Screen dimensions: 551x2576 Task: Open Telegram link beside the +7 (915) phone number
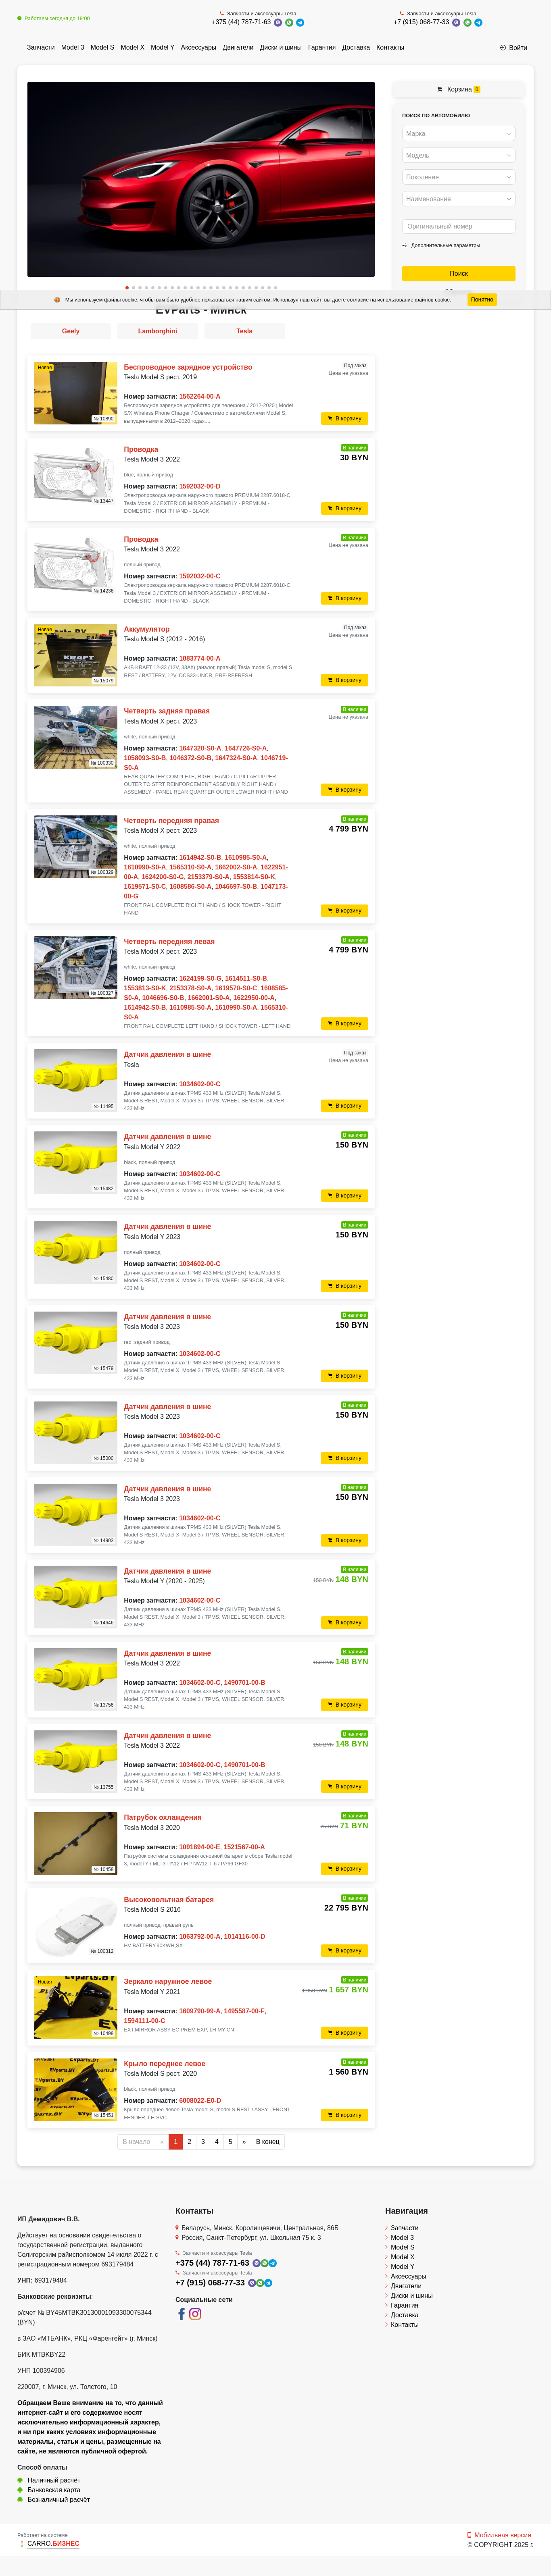478,22
